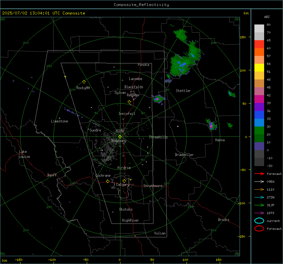Click the Hanna city label

pyautogui.click(x=220, y=140)
